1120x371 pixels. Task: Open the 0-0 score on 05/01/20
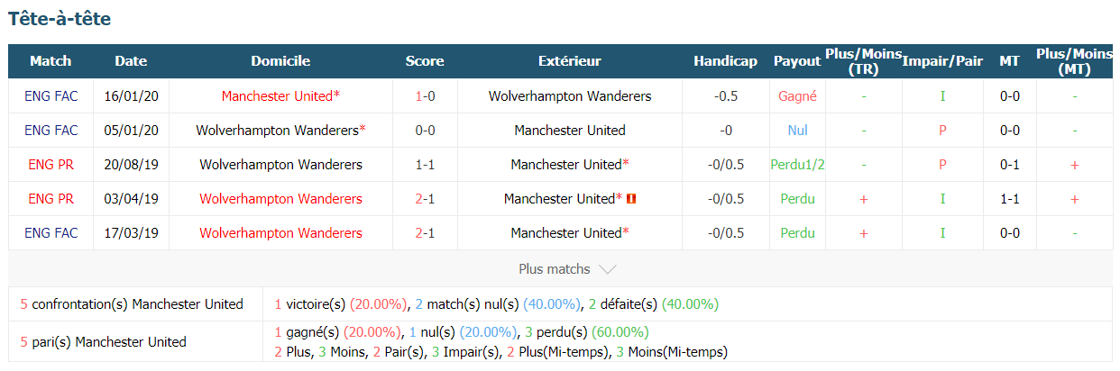(x=425, y=131)
